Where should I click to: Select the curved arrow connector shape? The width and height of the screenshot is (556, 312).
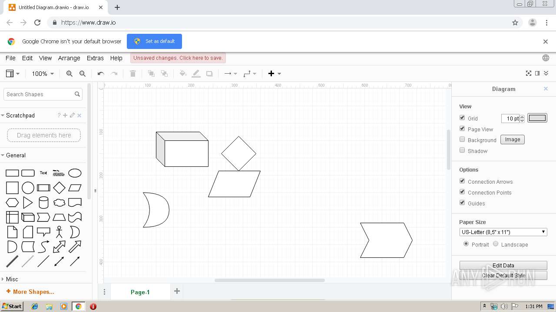43,247
